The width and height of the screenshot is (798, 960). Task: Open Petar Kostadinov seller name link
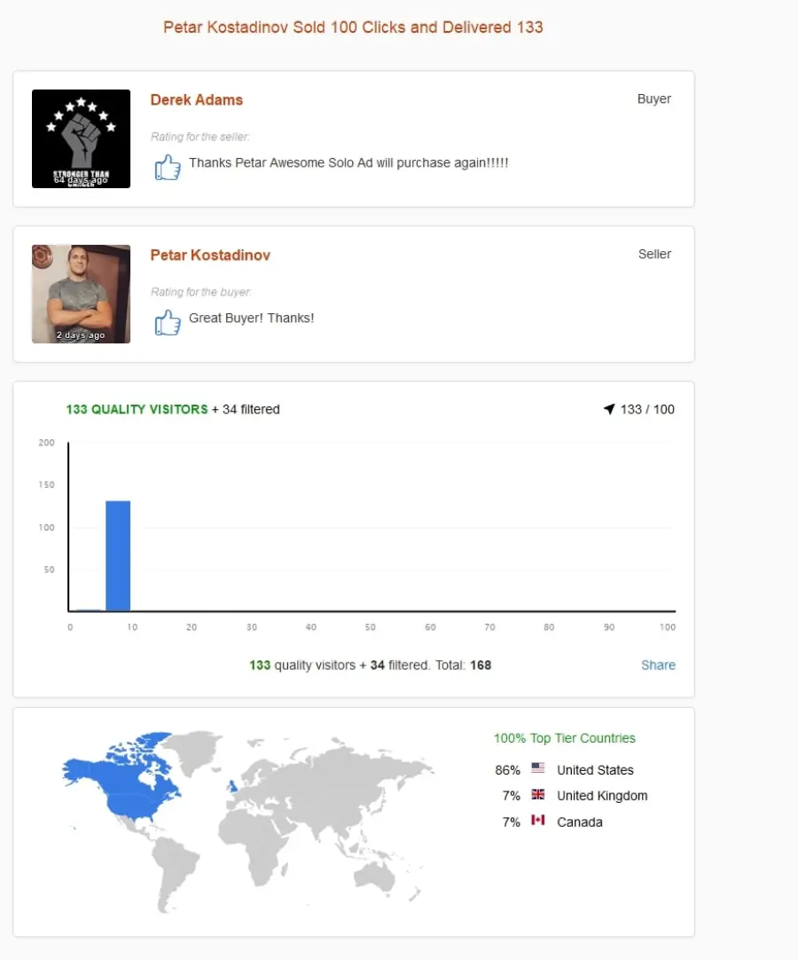tap(210, 255)
